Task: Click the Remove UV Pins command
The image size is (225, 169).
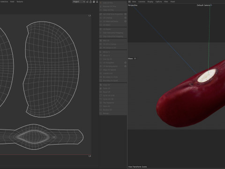Action: [x=113, y=7]
